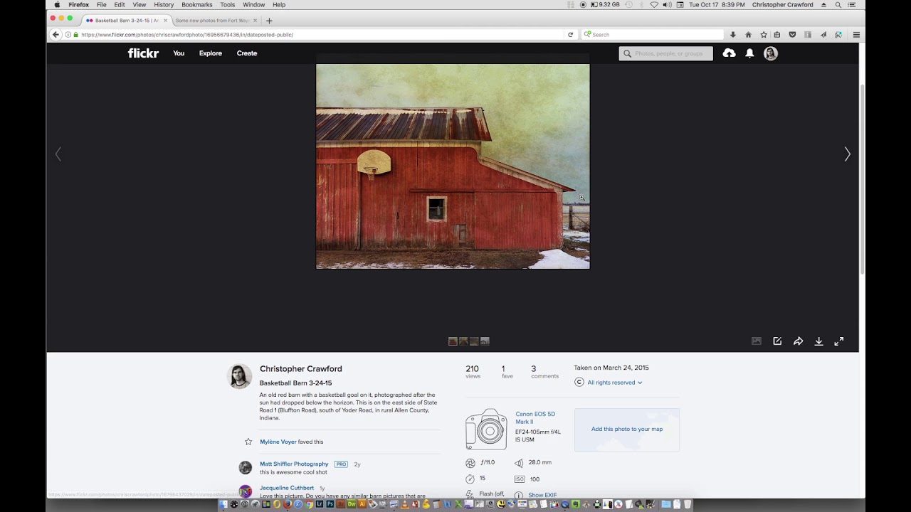Switch to the Basketball Barn 3-24-15 tab

126,21
